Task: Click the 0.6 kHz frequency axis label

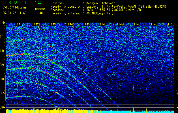Action: pos(3,107)
